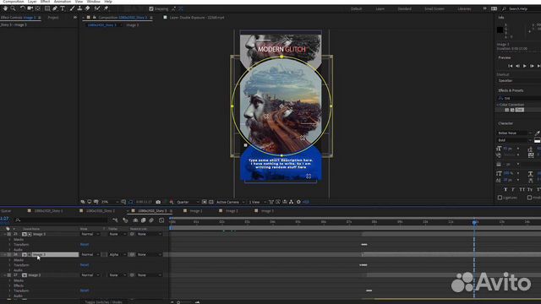The width and height of the screenshot is (541, 304).
Task: Click the Graph Editor icon
Action: 161,220
